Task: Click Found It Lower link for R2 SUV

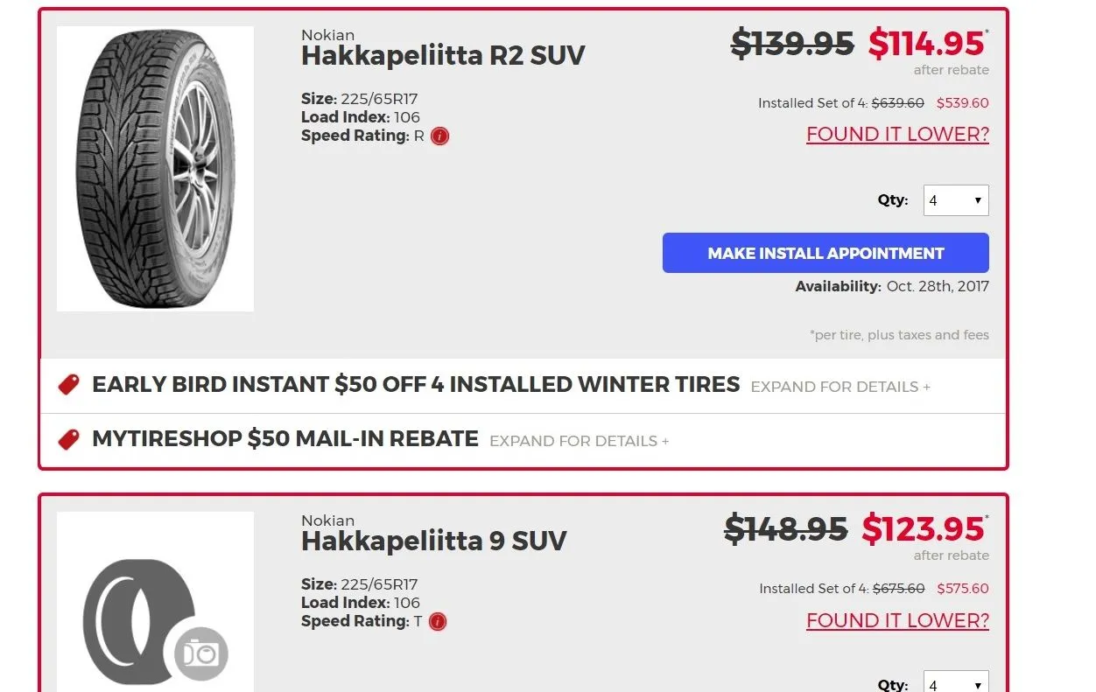Action: pos(897,135)
